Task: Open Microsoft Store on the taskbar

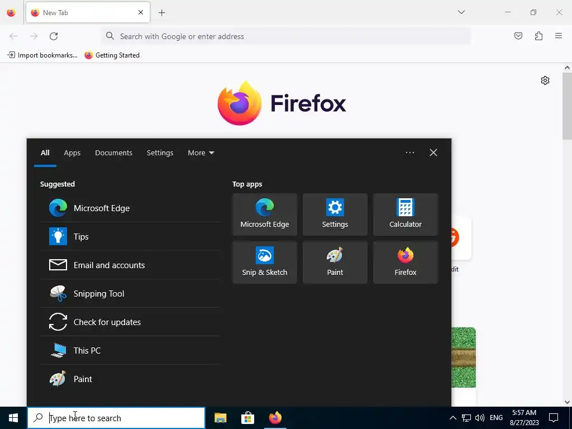Action: [247, 418]
